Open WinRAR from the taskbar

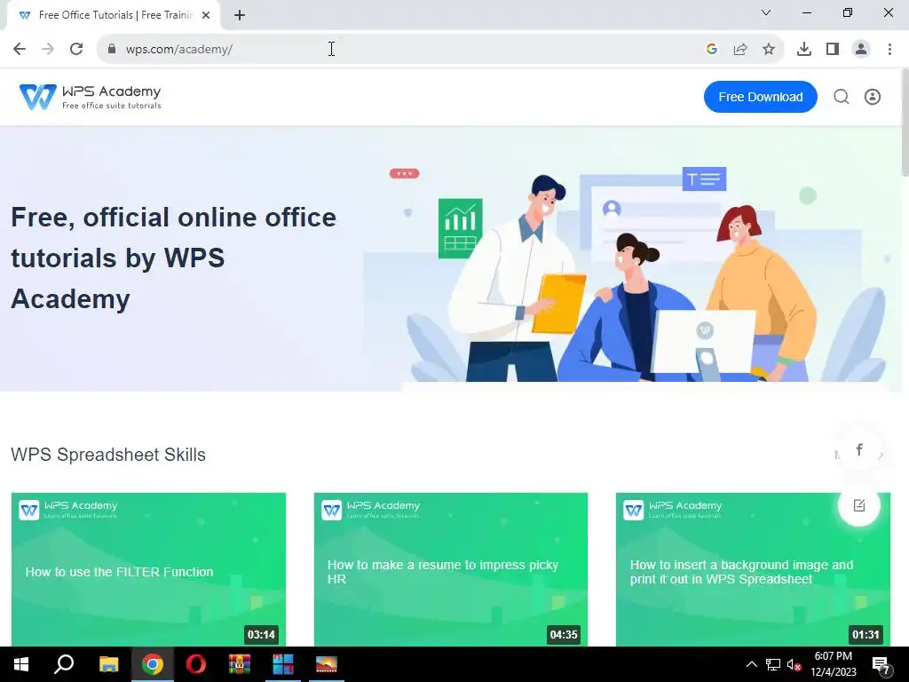[240, 664]
